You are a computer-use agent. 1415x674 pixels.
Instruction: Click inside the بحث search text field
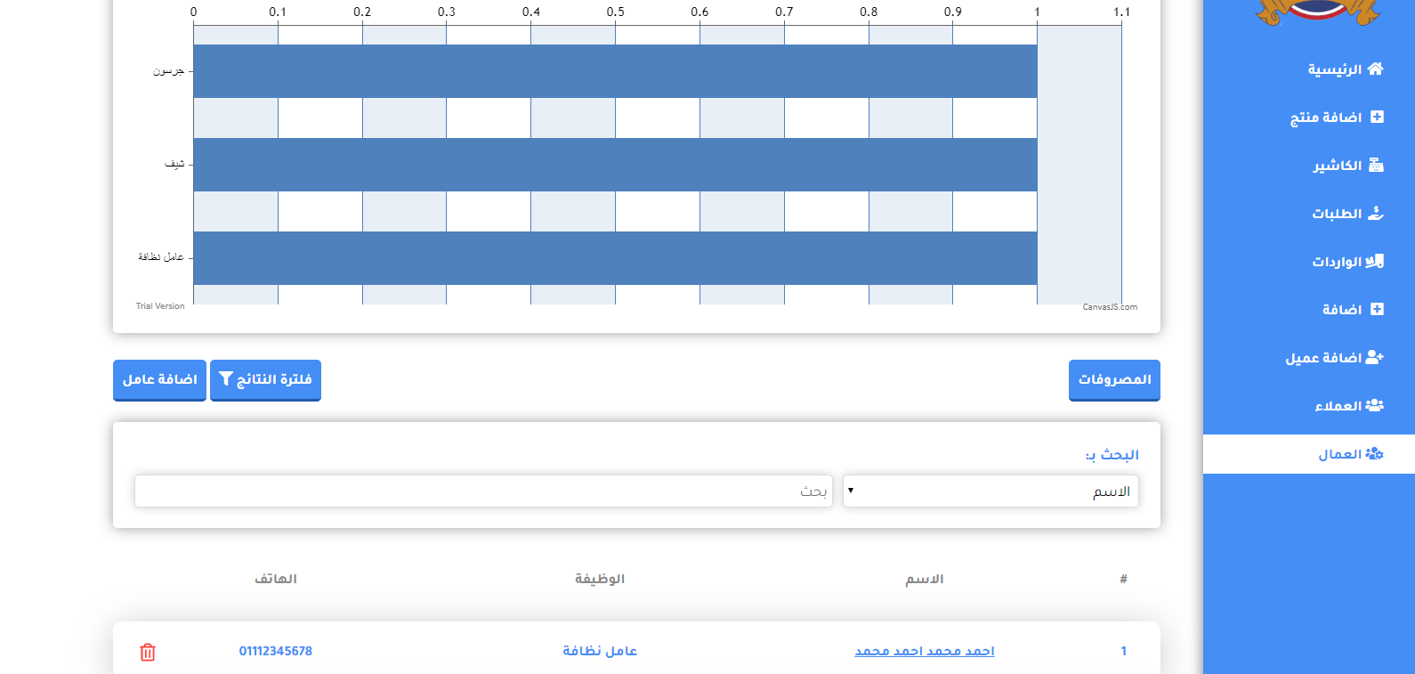click(x=483, y=491)
